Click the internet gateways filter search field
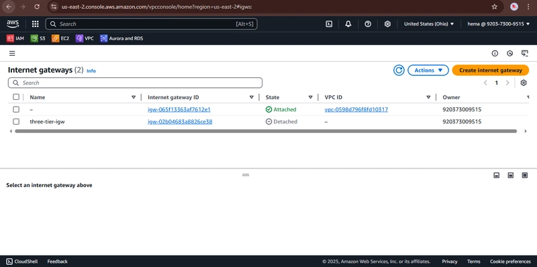The width and height of the screenshot is (537, 267). point(135,83)
